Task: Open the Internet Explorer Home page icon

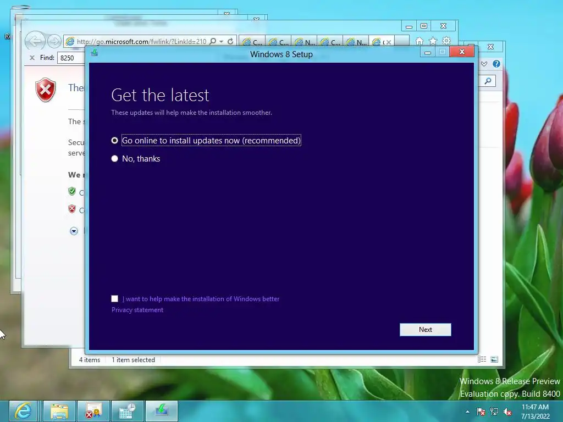Action: (x=419, y=41)
